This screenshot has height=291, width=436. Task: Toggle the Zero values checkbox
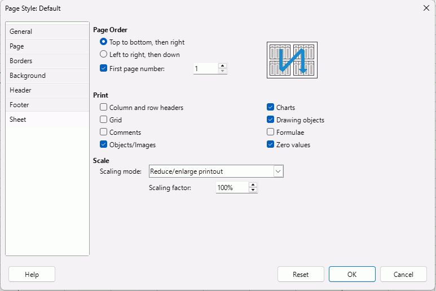point(271,145)
